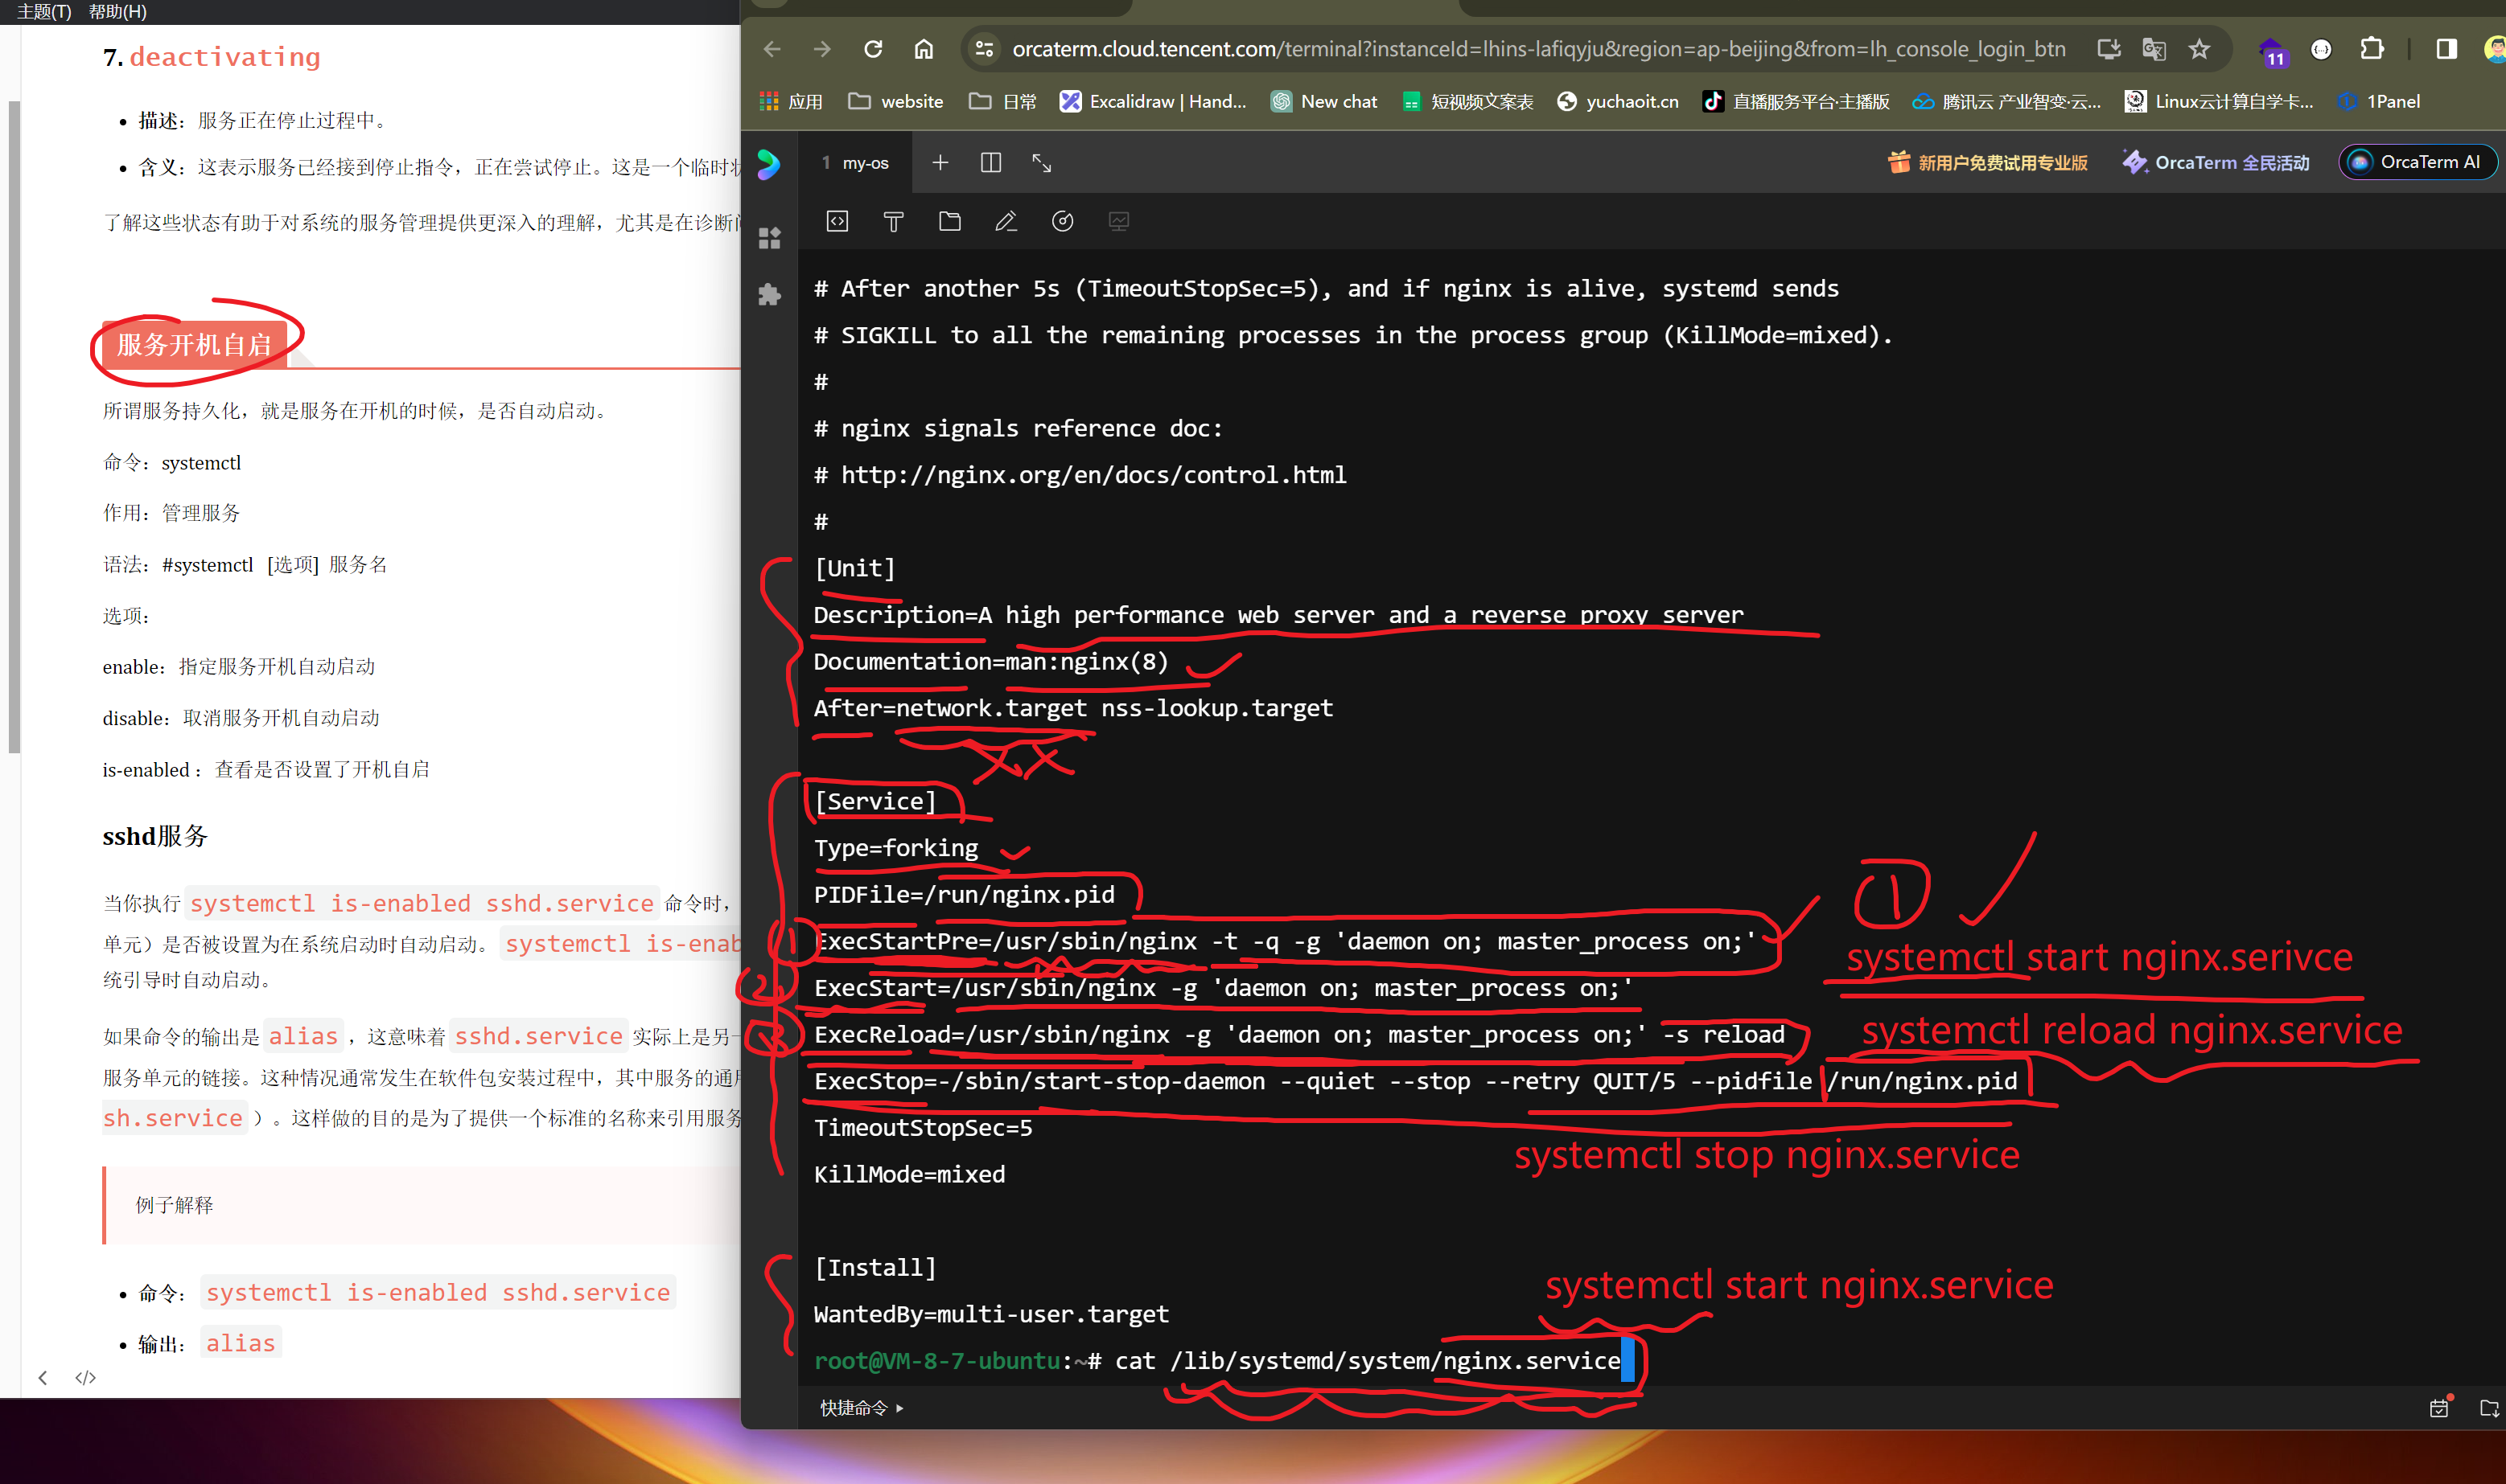
Task: Click the 服务开机自启 heading
Action: [194, 344]
